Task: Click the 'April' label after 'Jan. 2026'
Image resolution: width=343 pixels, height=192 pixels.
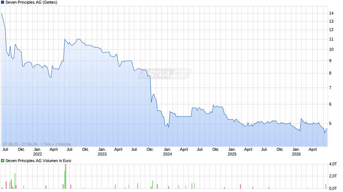Action: coord(313,149)
